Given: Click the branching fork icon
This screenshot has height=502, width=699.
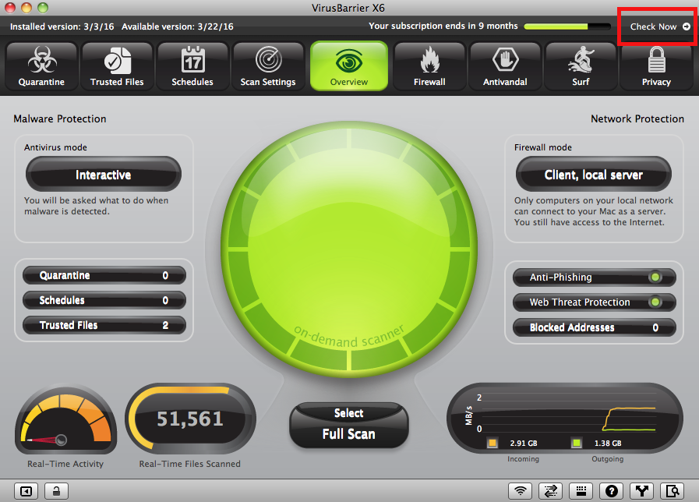Looking at the screenshot, I should click(x=641, y=491).
